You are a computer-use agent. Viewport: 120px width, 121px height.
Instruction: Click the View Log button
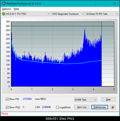click(x=82, y=107)
